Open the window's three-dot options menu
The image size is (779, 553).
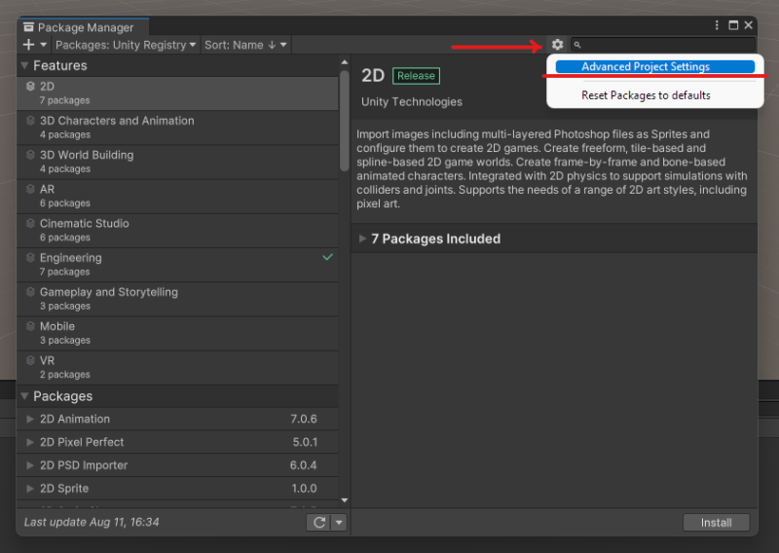click(x=718, y=25)
